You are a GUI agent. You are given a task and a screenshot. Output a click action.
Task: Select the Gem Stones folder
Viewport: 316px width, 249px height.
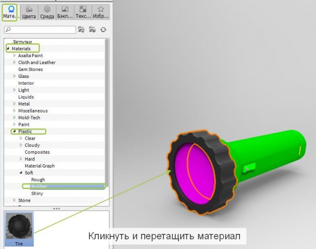[x=31, y=69]
